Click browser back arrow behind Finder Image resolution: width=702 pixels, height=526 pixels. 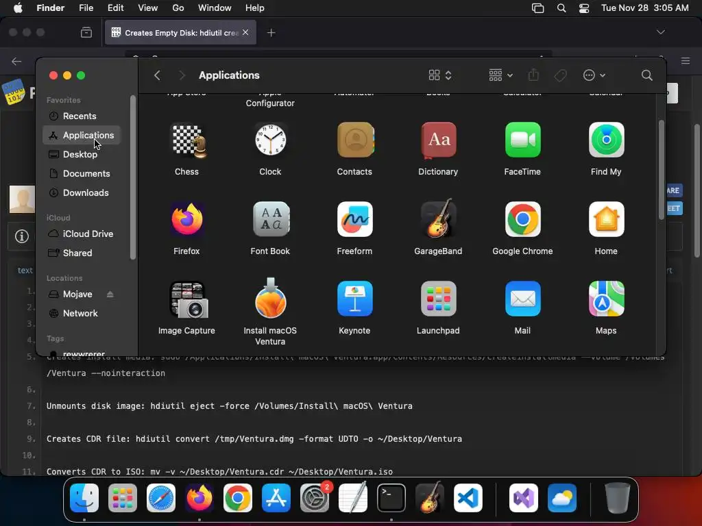click(16, 61)
